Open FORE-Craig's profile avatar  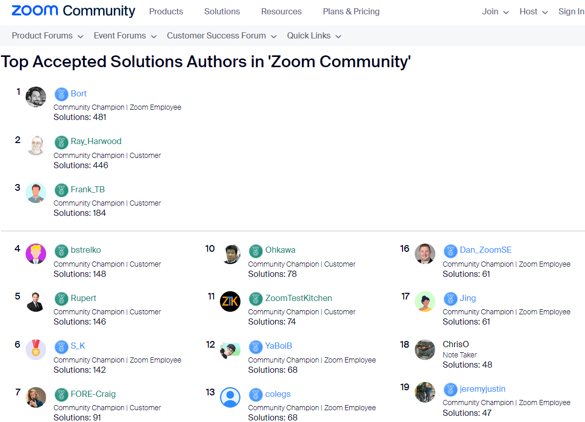(x=36, y=397)
